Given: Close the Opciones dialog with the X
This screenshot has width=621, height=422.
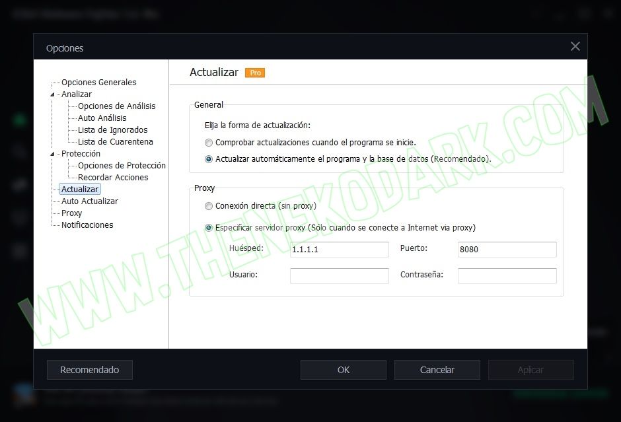Looking at the screenshot, I should [575, 46].
